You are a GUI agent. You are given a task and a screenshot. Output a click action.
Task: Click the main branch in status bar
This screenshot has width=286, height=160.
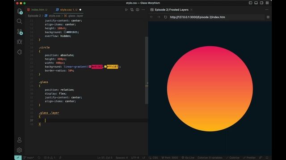(29, 158)
